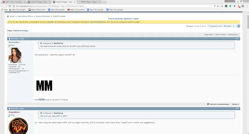Click 'Вверх' back-to-top link
Image resolution: width=249 pixels, height=134 pixels.
[235, 104]
